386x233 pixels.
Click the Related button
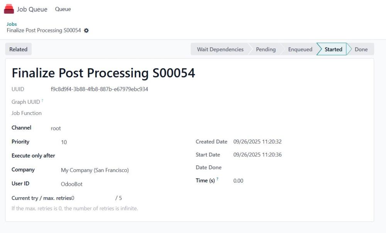(x=18, y=49)
